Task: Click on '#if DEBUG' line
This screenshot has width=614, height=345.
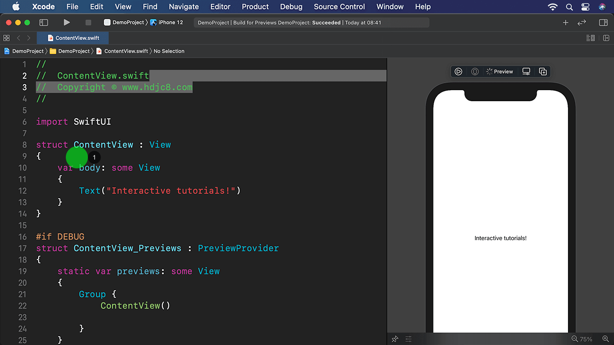Action: (x=60, y=237)
